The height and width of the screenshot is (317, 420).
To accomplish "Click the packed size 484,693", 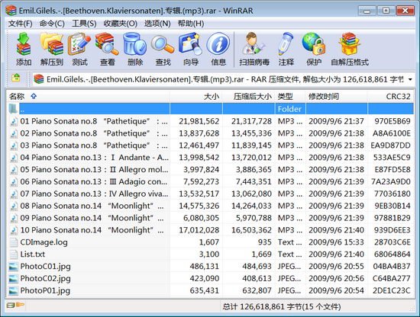I will 257,267.
